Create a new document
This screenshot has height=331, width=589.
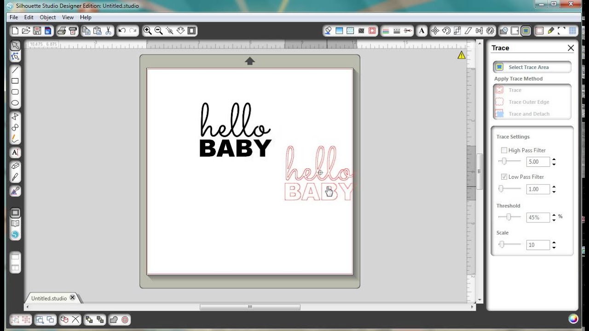tap(15, 31)
